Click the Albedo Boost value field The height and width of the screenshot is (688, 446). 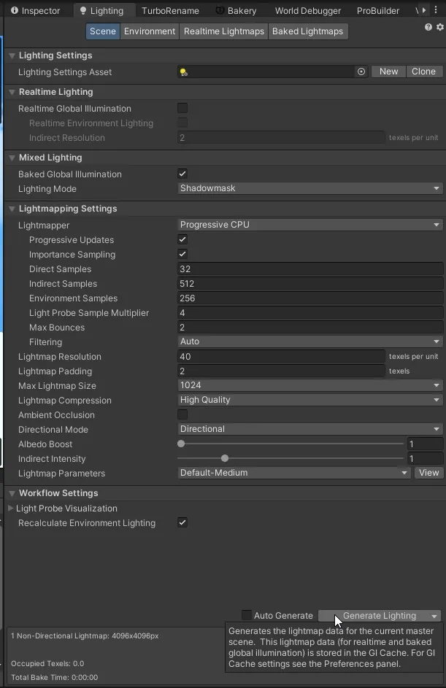pyautogui.click(x=425, y=444)
